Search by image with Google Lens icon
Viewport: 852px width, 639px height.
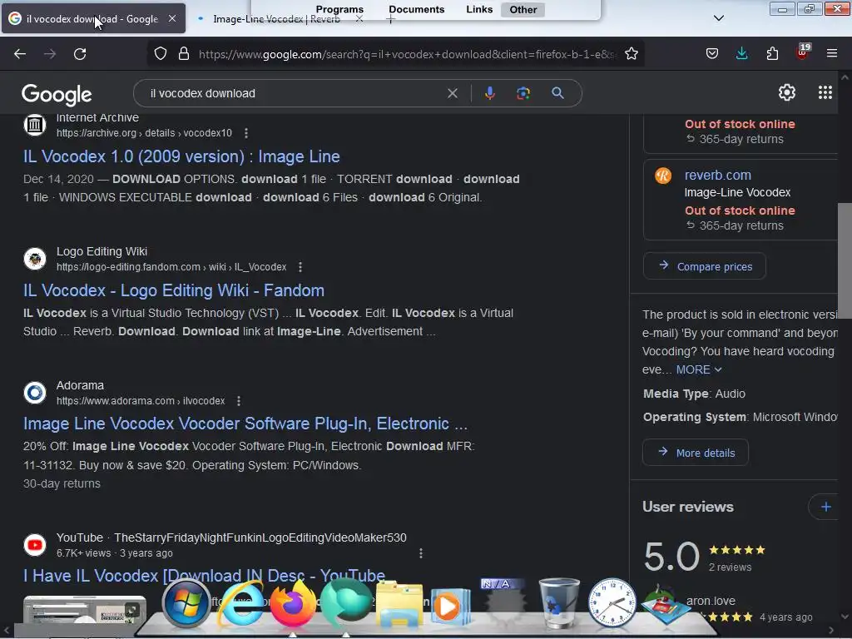click(523, 93)
